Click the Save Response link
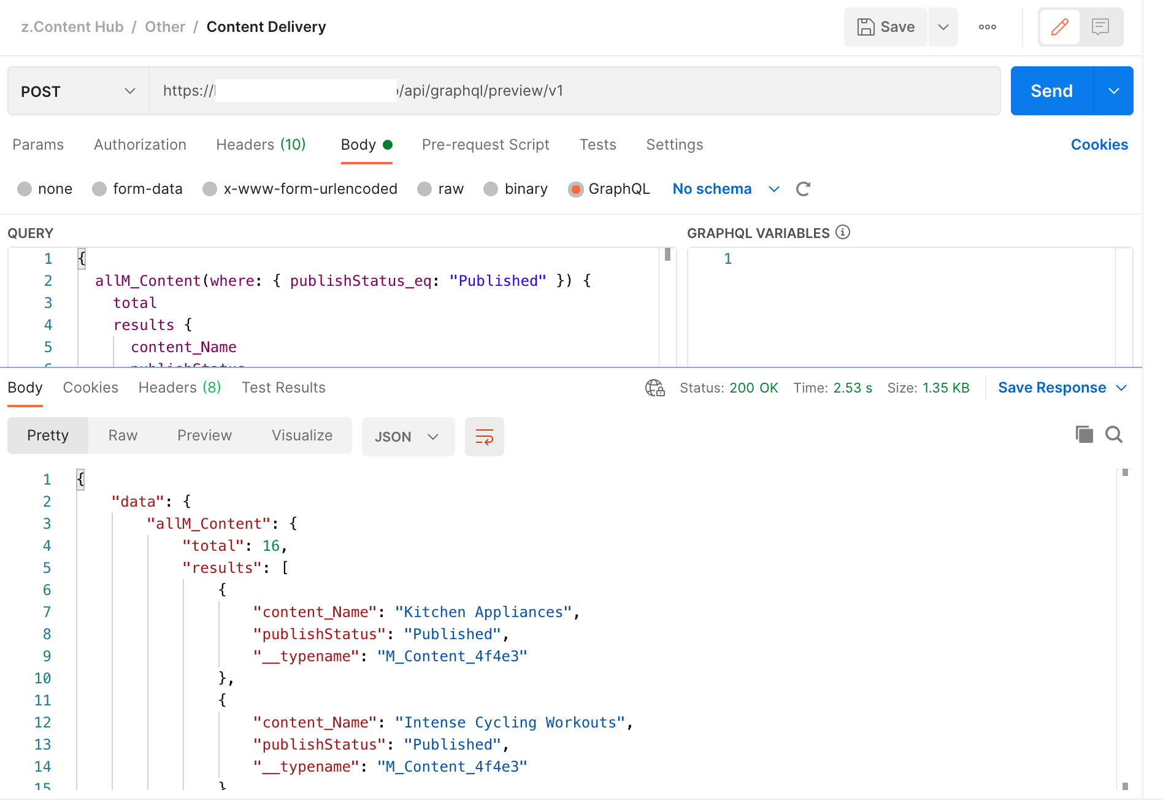1163x806 pixels. click(1052, 388)
